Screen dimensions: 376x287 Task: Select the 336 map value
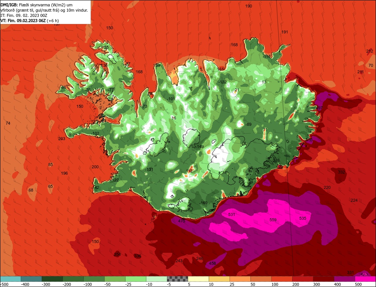pos(137,256)
